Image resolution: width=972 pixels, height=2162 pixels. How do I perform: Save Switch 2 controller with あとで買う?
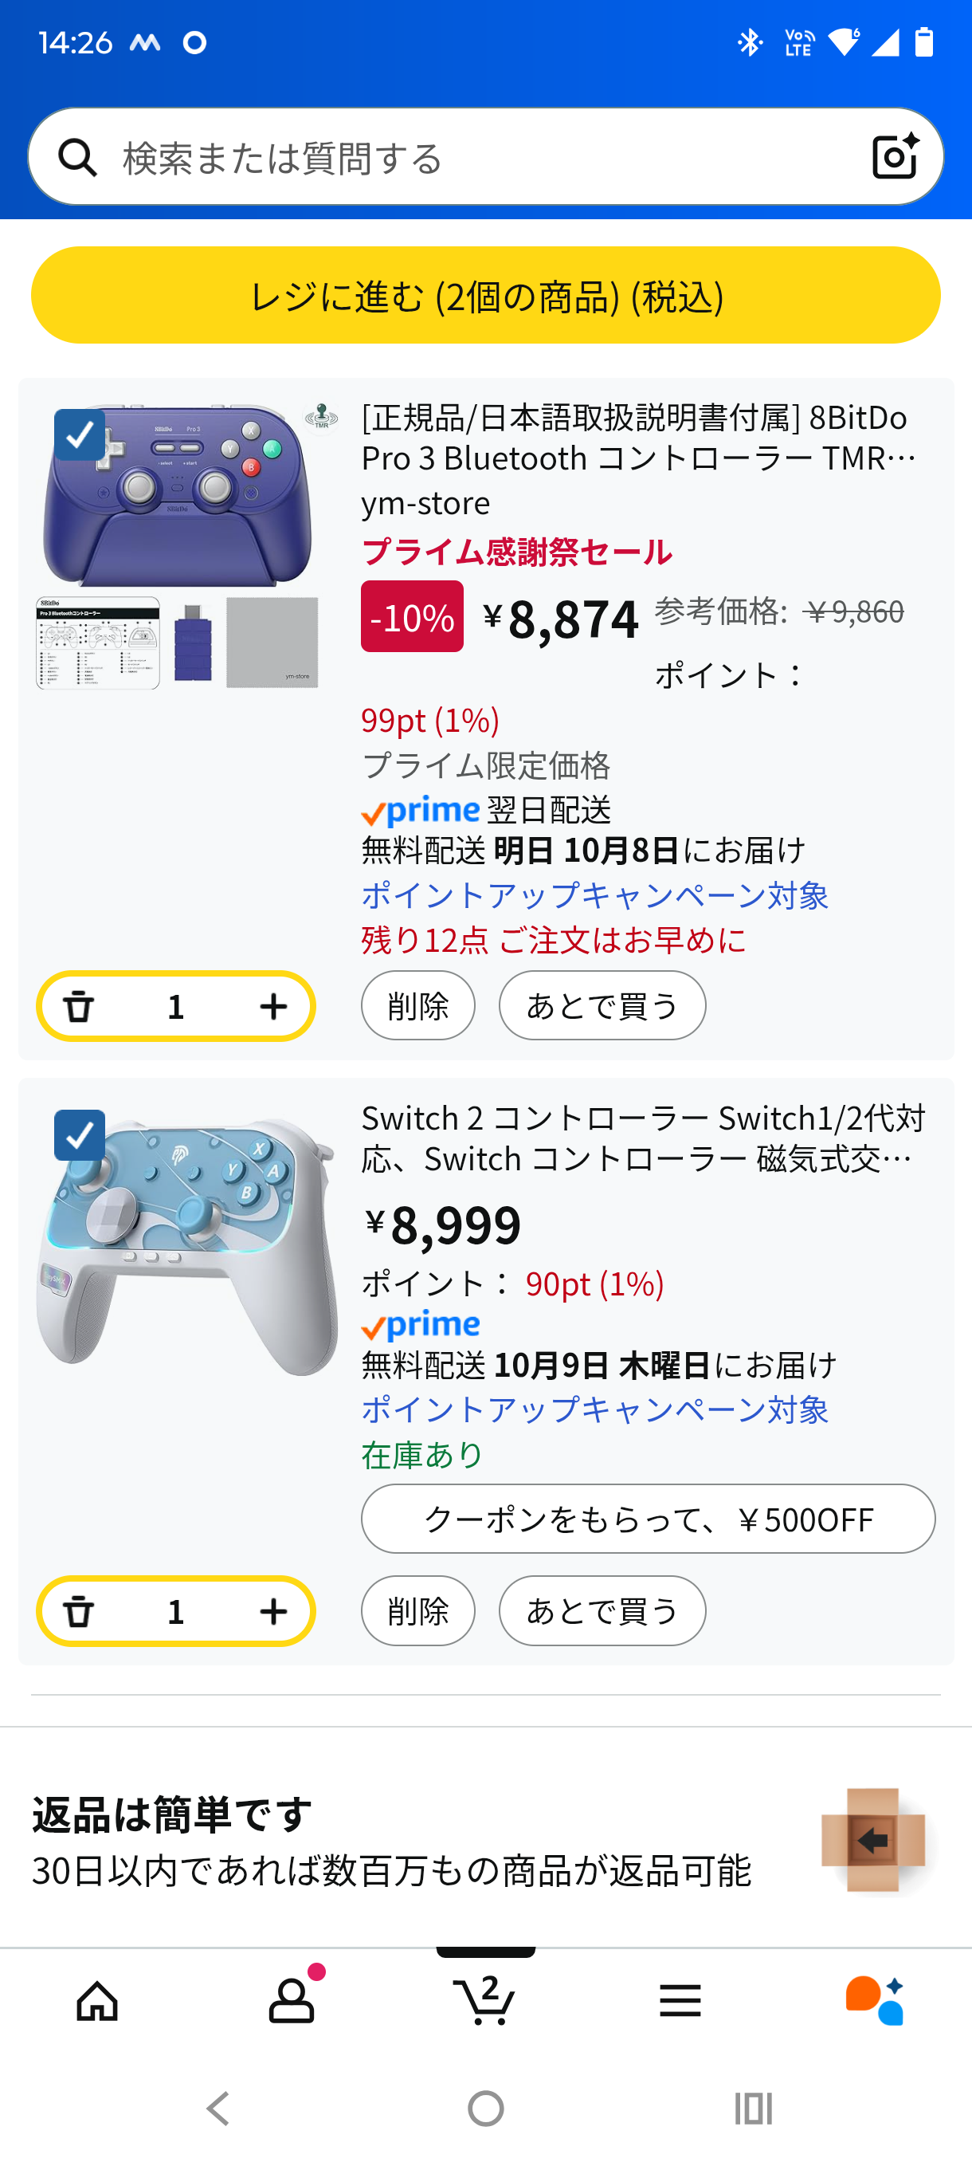(x=602, y=1610)
